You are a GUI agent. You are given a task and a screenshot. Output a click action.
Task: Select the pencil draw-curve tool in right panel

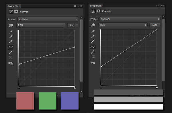point(93,52)
